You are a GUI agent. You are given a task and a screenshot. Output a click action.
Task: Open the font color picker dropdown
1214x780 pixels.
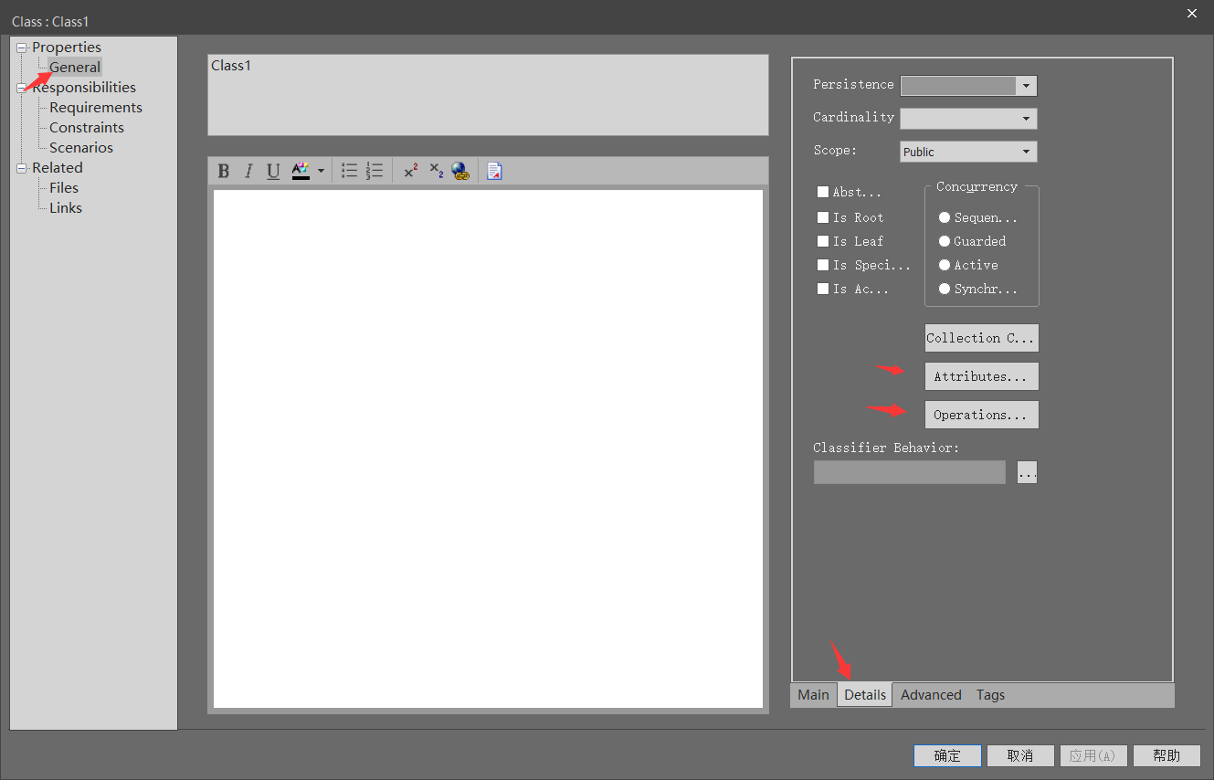point(321,171)
